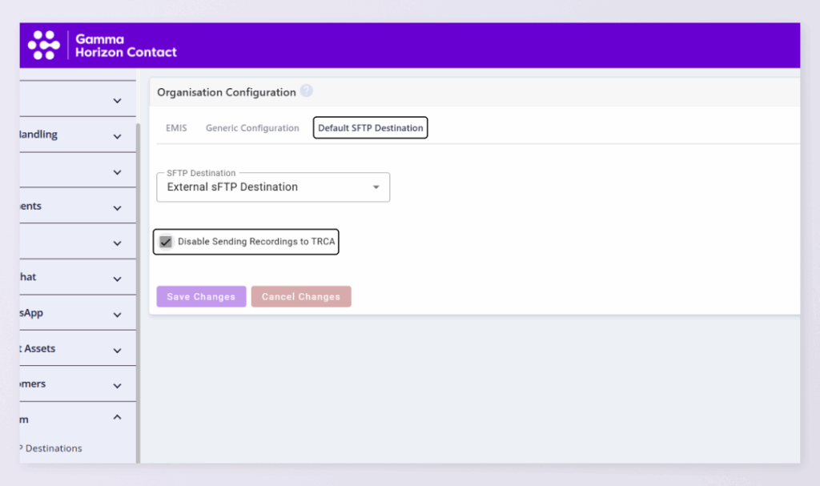Expand the WhatsApp sidebar section chevron

(x=117, y=314)
